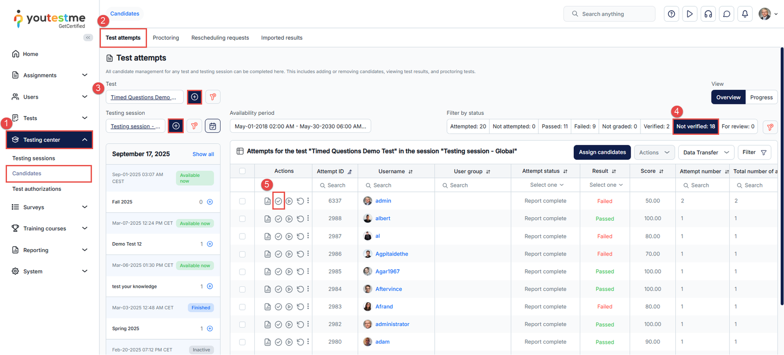Image resolution: width=784 pixels, height=355 pixels.
Task: Click the verify checkmark icon for admin's attempt
Action: tap(278, 201)
